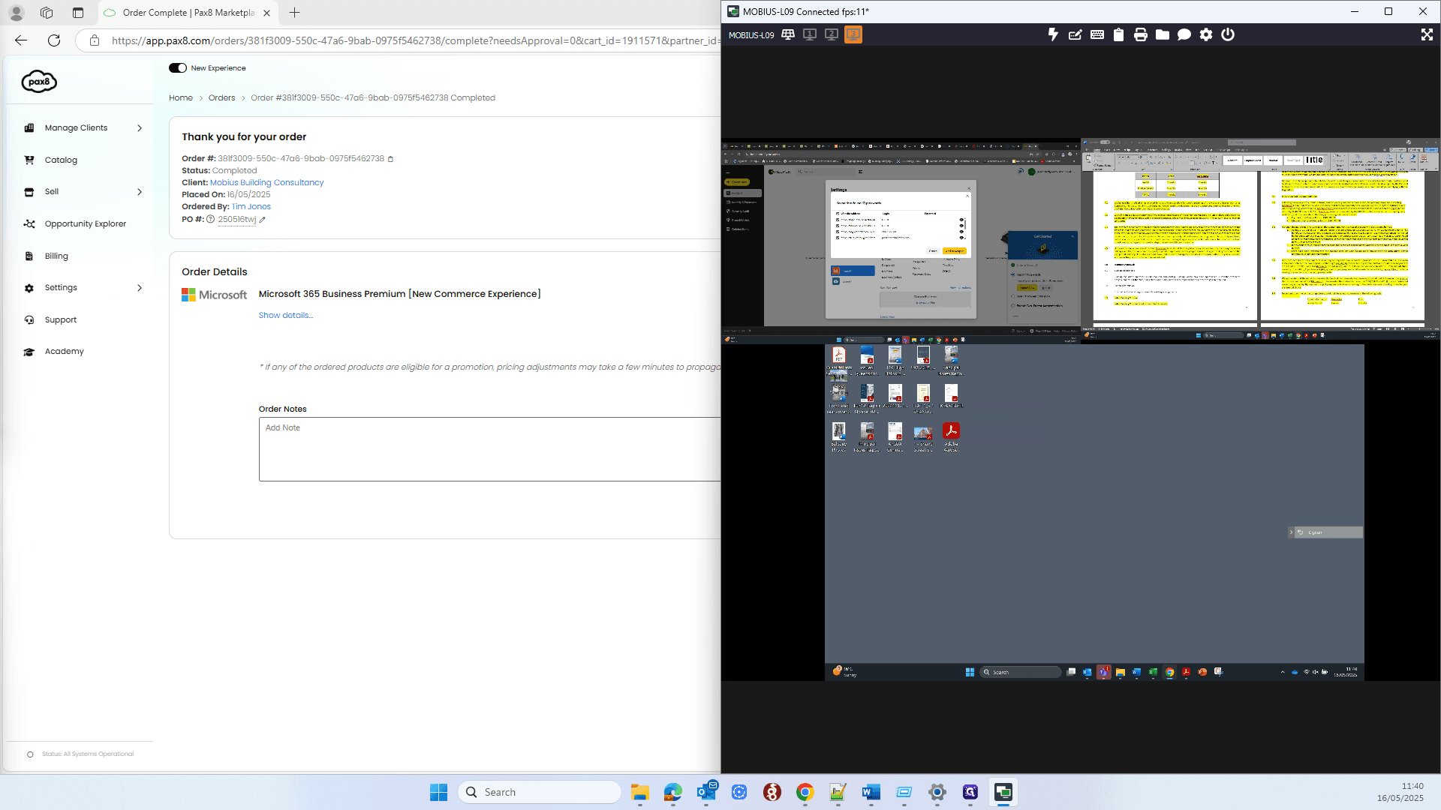The width and height of the screenshot is (1441, 810).
Task: Click the browser address bar
Action: (x=415, y=40)
